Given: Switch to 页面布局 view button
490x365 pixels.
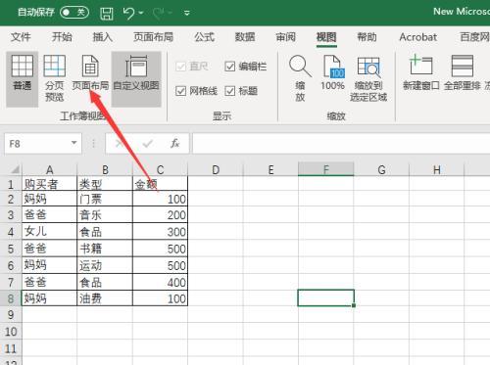Looking at the screenshot, I should point(90,73).
